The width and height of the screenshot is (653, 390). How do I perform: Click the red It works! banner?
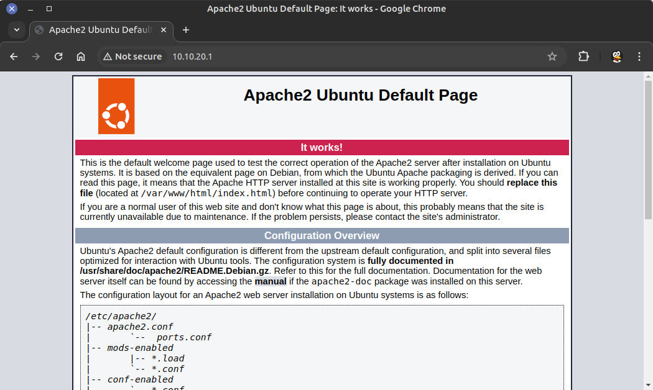coord(322,147)
